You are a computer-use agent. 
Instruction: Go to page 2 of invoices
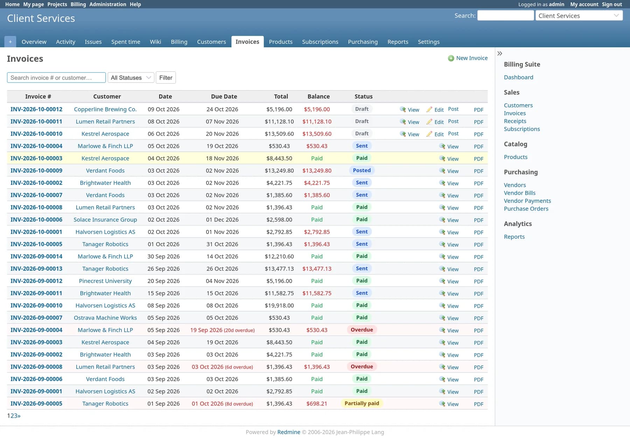point(12,416)
